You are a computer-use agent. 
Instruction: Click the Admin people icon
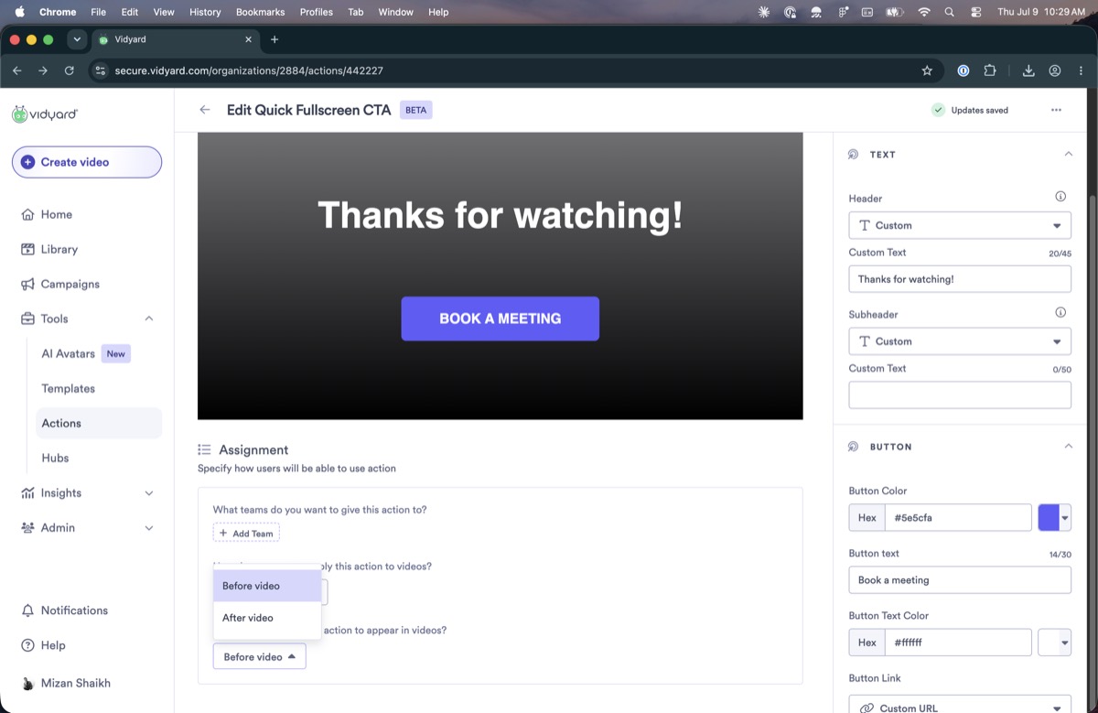[27, 527]
